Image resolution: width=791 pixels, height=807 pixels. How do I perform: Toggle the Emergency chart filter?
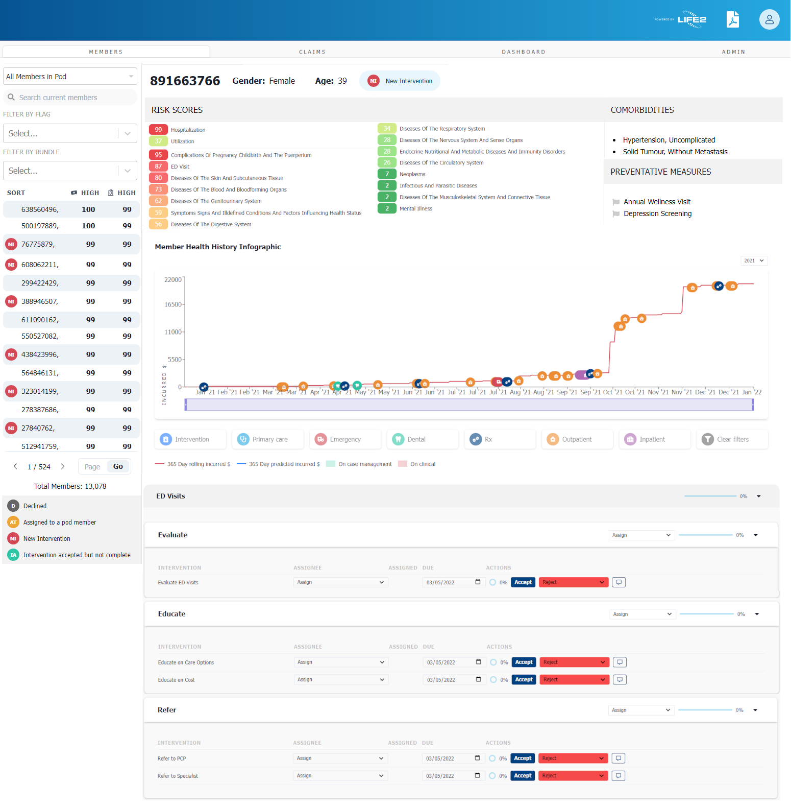pyautogui.click(x=345, y=439)
